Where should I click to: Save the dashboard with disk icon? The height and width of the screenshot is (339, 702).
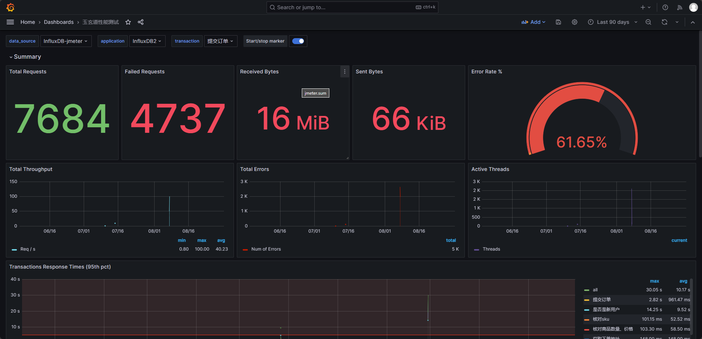point(558,22)
